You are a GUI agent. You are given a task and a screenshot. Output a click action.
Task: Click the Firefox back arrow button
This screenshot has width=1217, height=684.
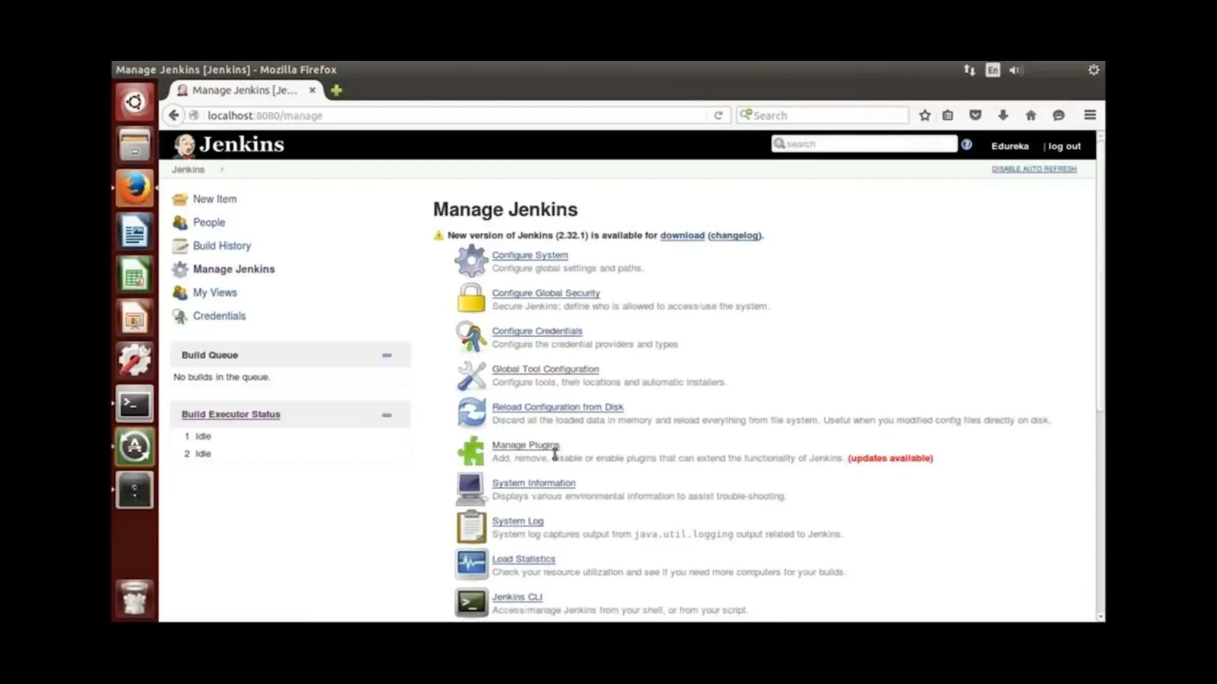coord(174,115)
